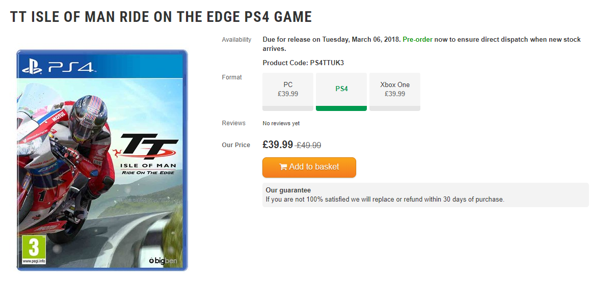The height and width of the screenshot is (281, 590).
Task: Click the Our guarantee heading
Action: point(288,190)
